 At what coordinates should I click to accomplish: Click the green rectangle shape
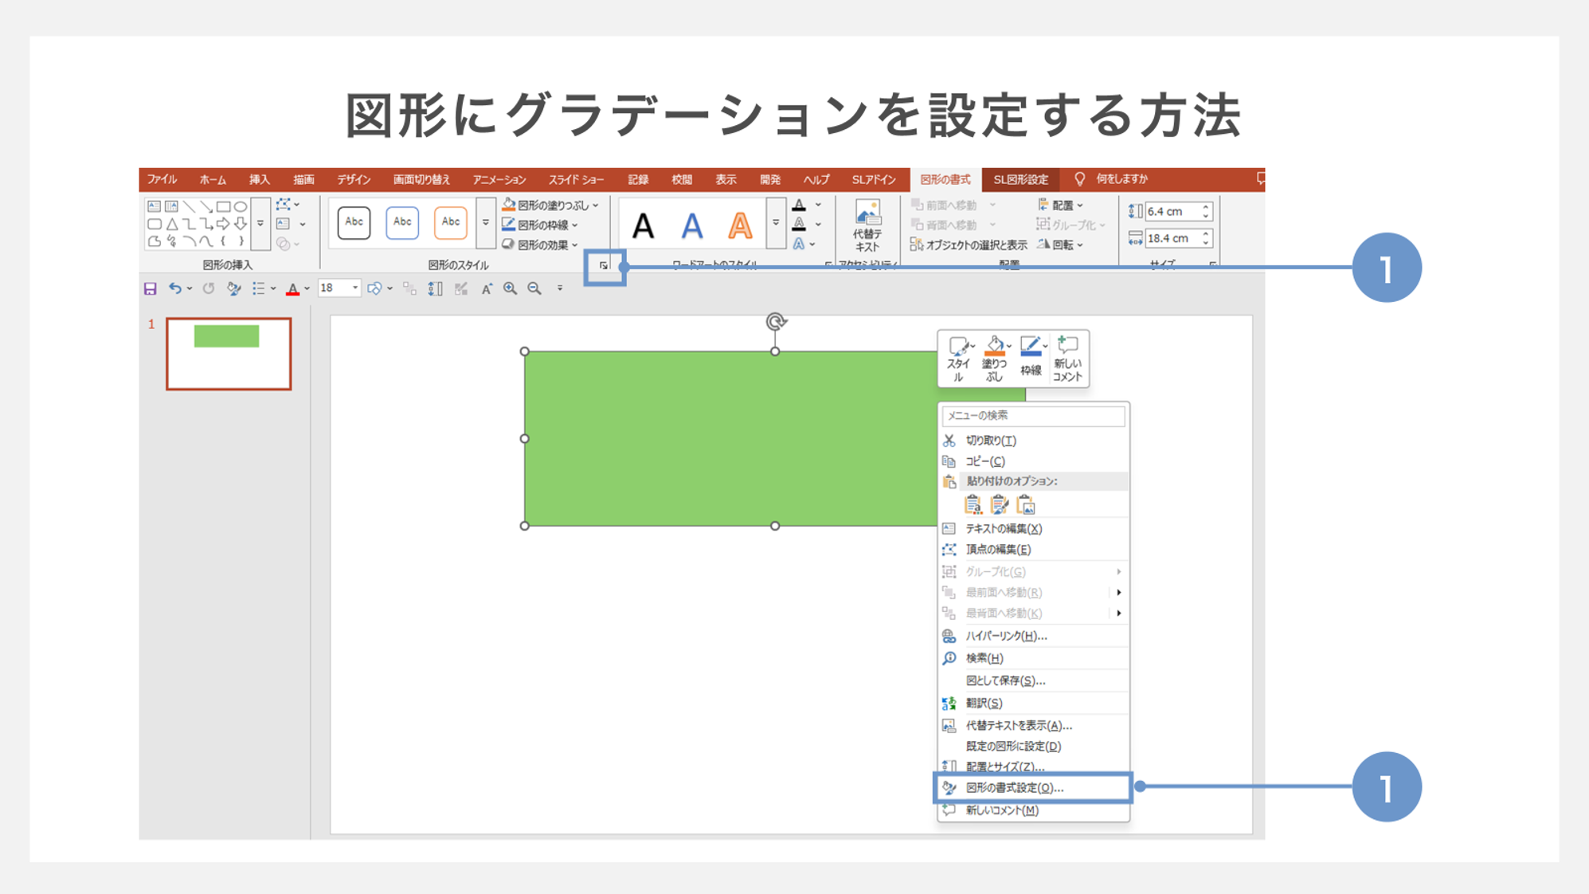pyautogui.click(x=730, y=438)
